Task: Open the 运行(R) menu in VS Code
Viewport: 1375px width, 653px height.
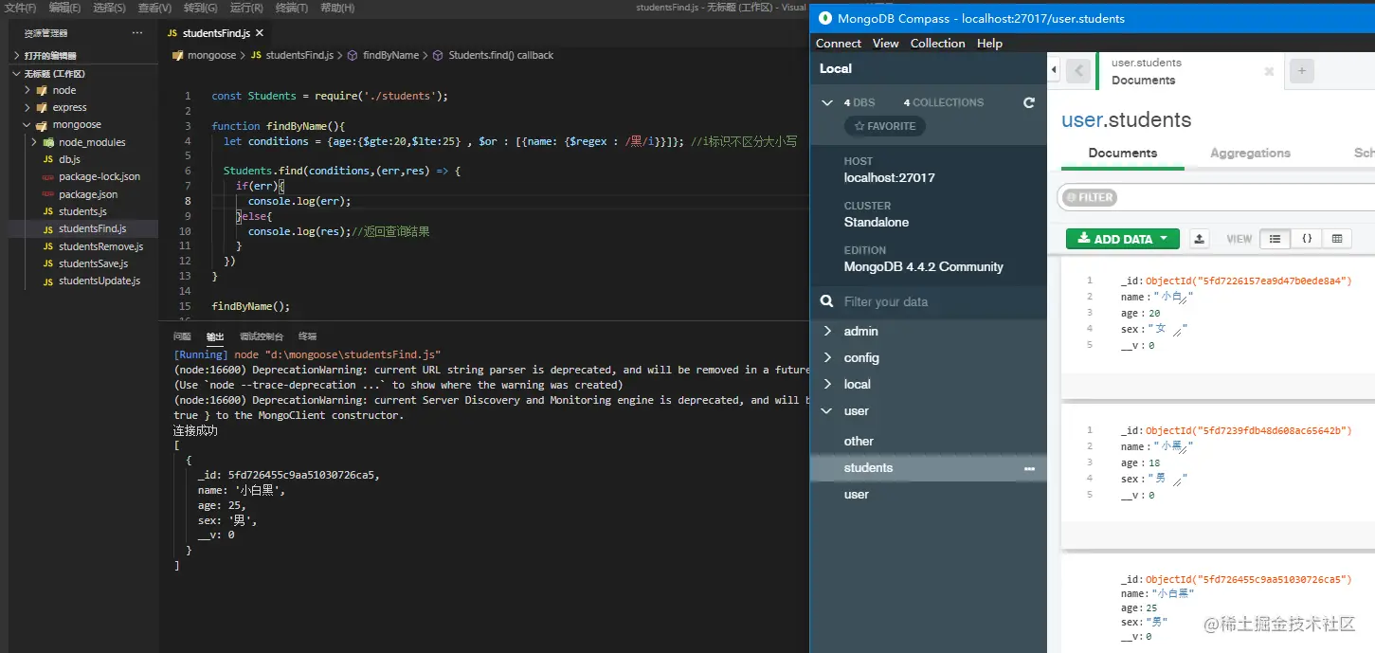Action: pos(246,8)
